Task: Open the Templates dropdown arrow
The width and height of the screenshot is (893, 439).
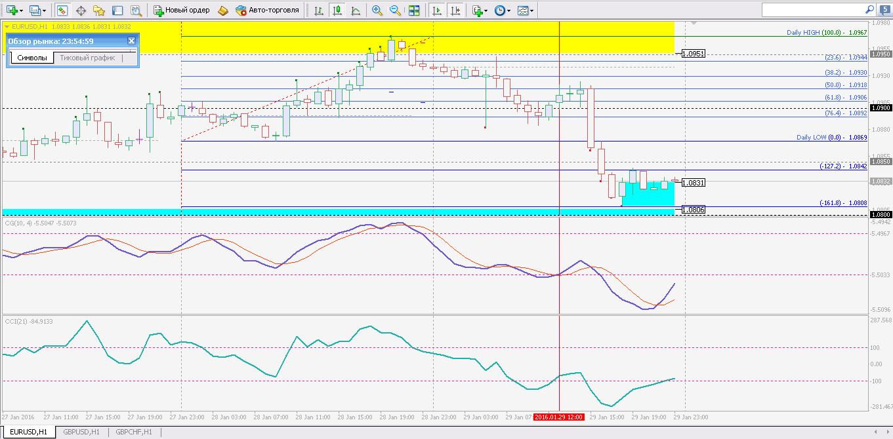Action: (531, 10)
